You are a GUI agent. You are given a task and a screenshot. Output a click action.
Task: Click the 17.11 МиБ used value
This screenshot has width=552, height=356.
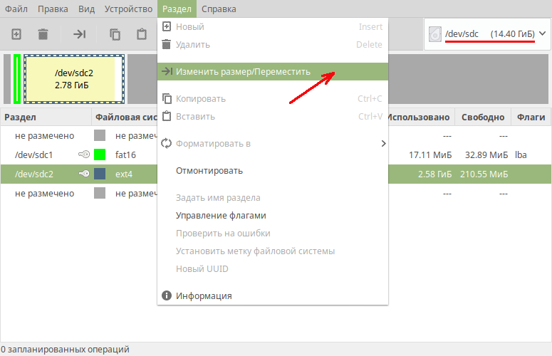click(x=429, y=155)
